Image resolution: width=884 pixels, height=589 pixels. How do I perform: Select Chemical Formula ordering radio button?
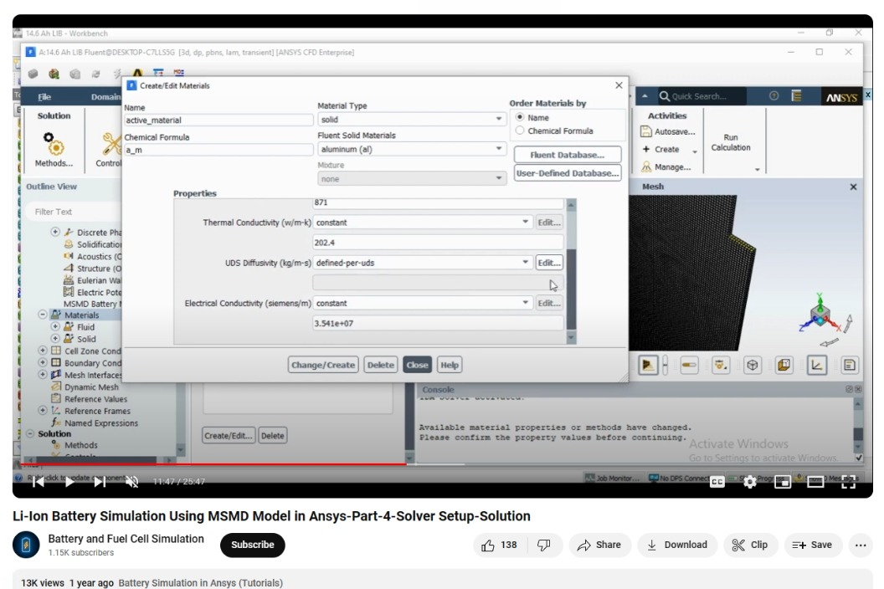(x=520, y=131)
